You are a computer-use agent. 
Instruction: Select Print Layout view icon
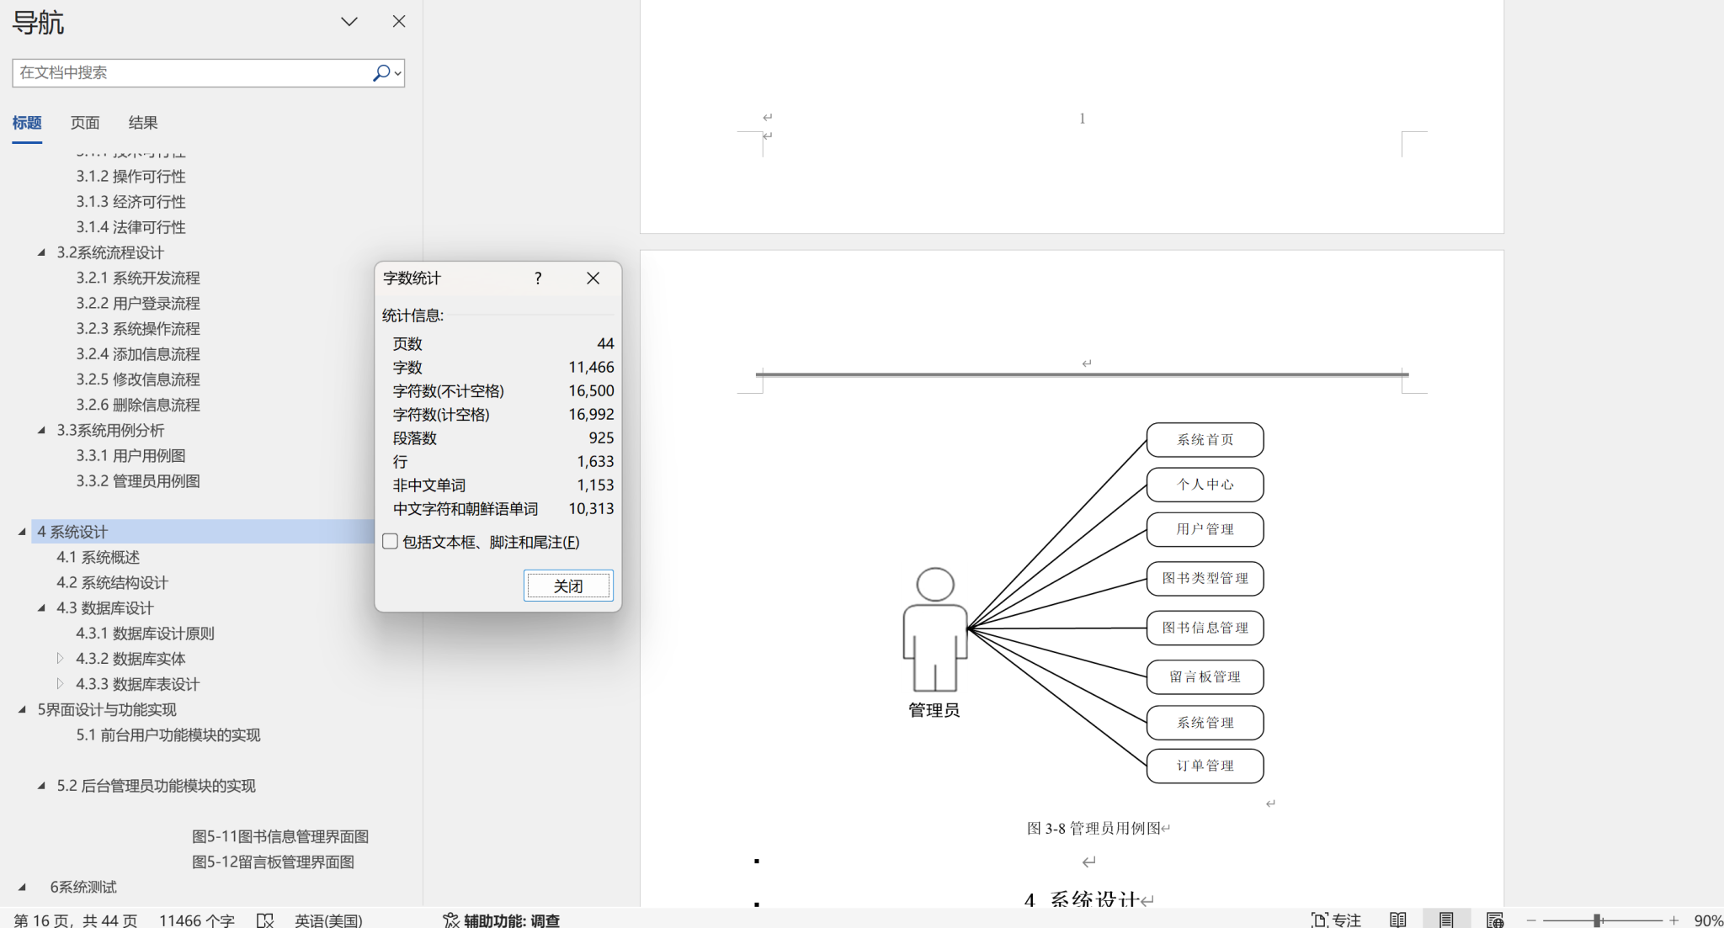coord(1446,920)
